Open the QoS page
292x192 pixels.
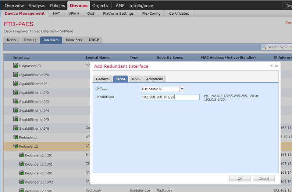tap(91, 13)
